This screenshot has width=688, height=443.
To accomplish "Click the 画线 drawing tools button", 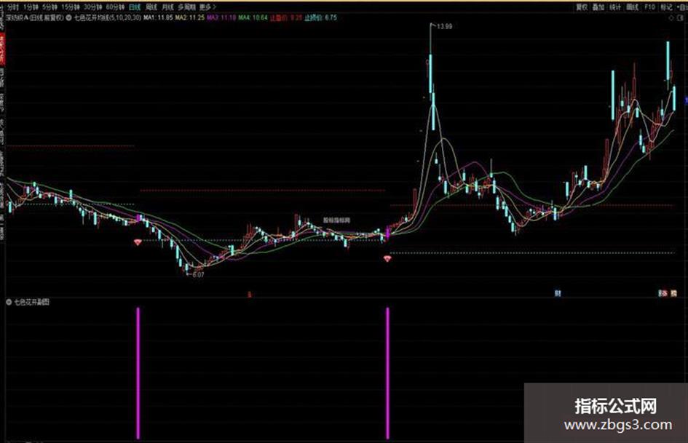I will tap(632, 7).
